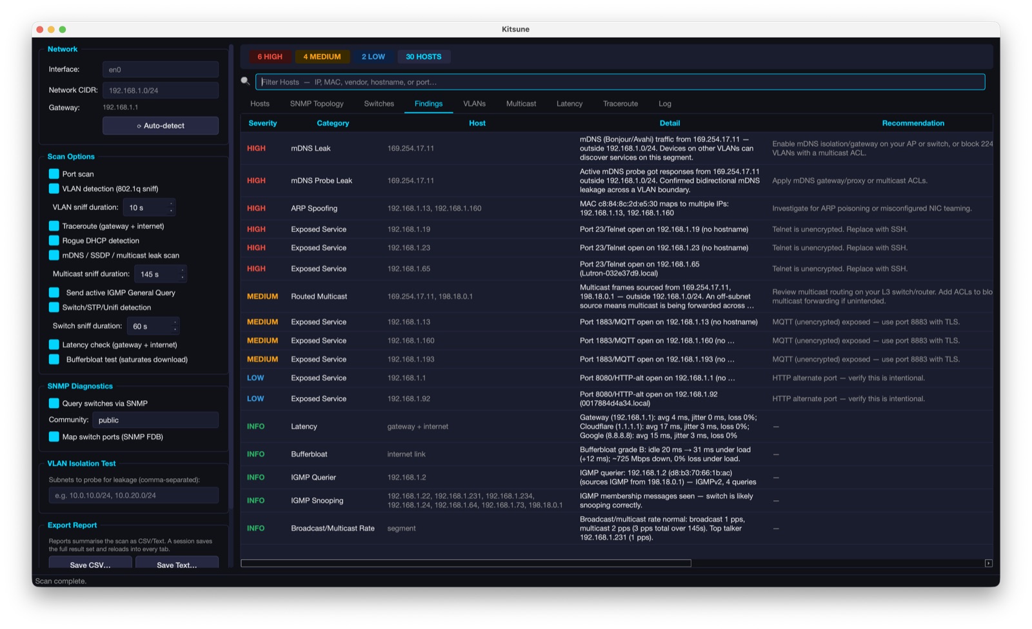This screenshot has height=629, width=1032.
Task: Filter by 6 HIGH badge
Action: [x=270, y=57]
